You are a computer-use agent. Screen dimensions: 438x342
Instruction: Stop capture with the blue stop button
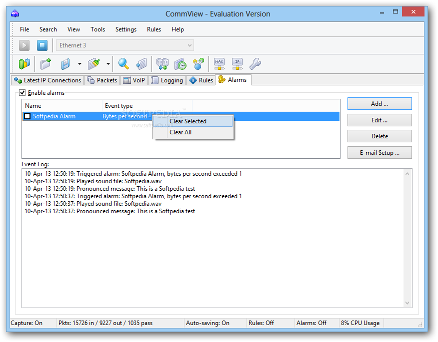pyautogui.click(x=42, y=45)
